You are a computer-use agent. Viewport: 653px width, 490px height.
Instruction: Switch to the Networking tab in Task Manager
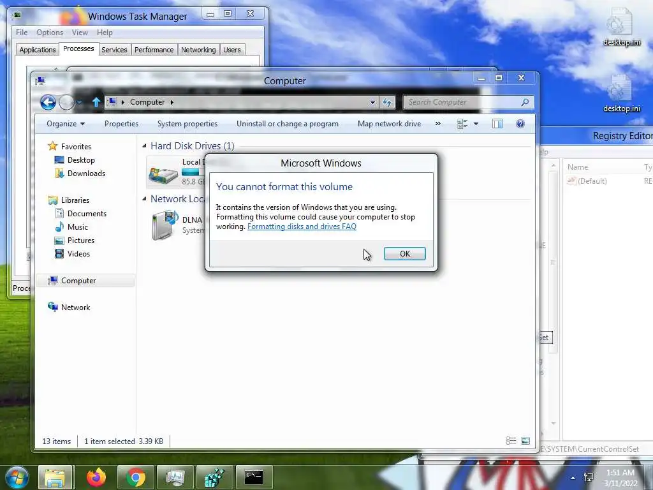tap(198, 50)
